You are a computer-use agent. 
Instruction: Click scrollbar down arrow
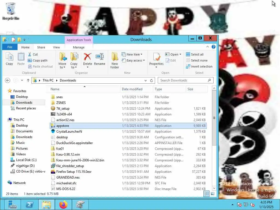[x=214, y=188]
